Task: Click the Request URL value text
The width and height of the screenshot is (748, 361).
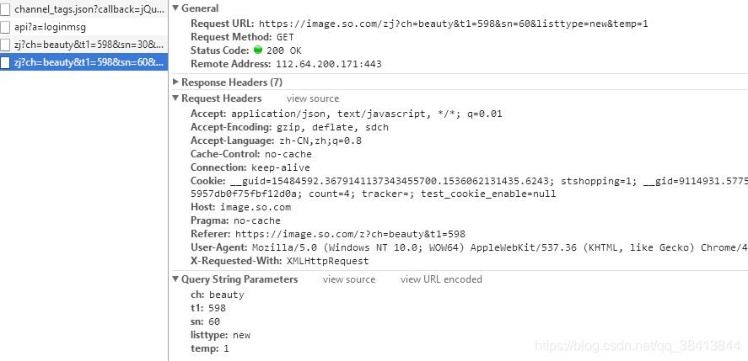Action: tap(454, 24)
